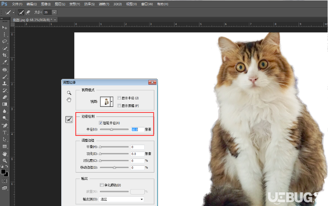Select the Brush tool in toolbox

(x=4, y=77)
